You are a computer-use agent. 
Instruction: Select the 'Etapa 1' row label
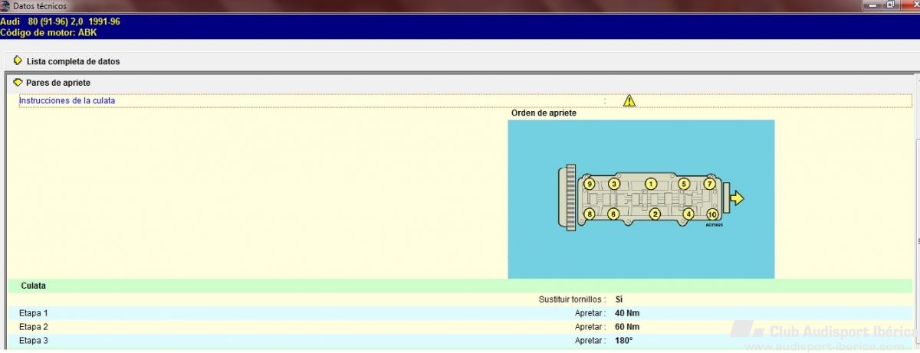(34, 313)
